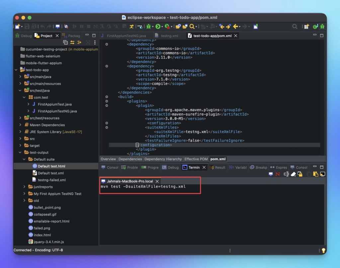Click the red disconnect icon in Terminal toolbar
340x268 pixels.
(278, 174)
